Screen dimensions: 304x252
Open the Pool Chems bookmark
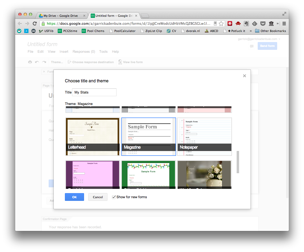93,31
